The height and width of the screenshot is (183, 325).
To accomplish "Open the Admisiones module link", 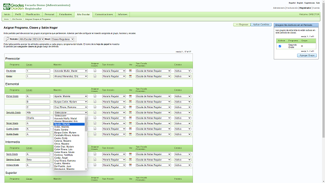I will point(279,8).
